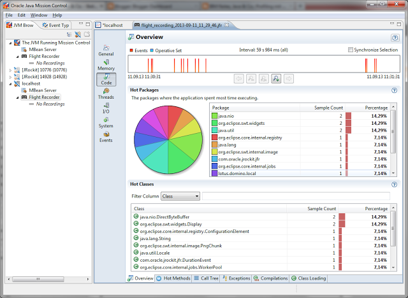Collapse The JVM Running Mission Control node

click(x=10, y=43)
